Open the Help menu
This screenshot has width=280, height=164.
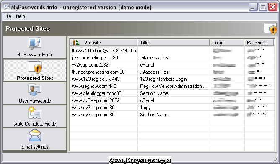[x=21, y=16]
